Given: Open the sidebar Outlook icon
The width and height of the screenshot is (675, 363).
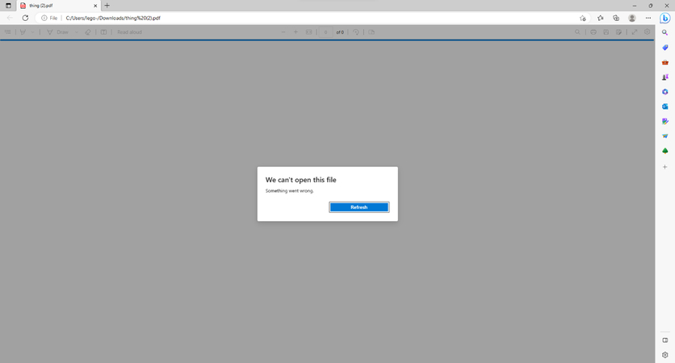Looking at the screenshot, I should coord(665,106).
